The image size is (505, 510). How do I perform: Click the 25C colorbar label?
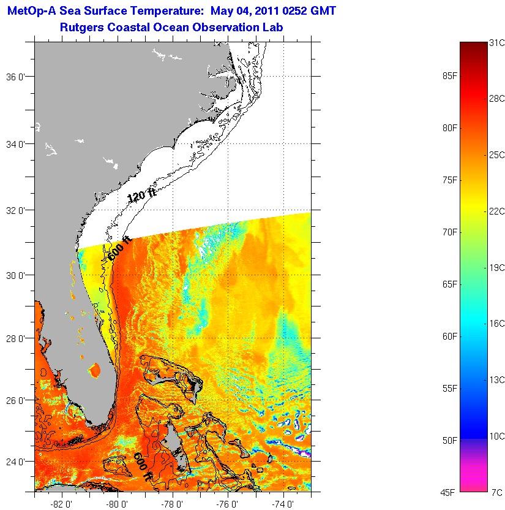click(x=497, y=155)
